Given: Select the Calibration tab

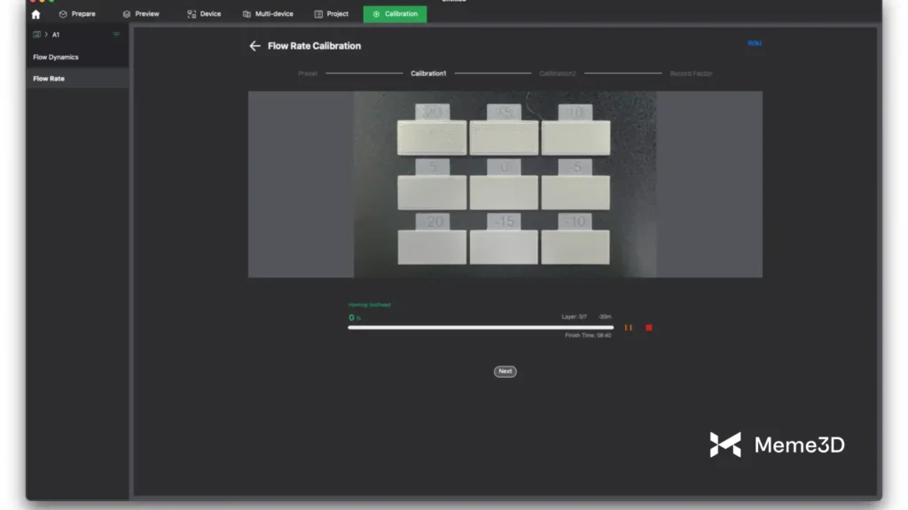Looking at the screenshot, I should tap(395, 14).
